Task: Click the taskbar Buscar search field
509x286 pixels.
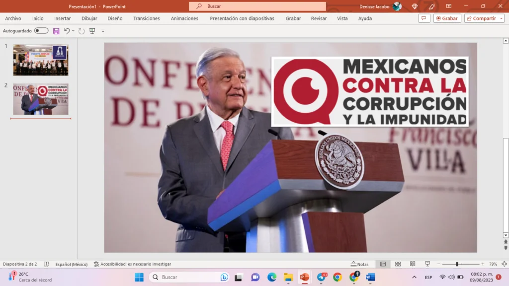Action: [x=189, y=277]
